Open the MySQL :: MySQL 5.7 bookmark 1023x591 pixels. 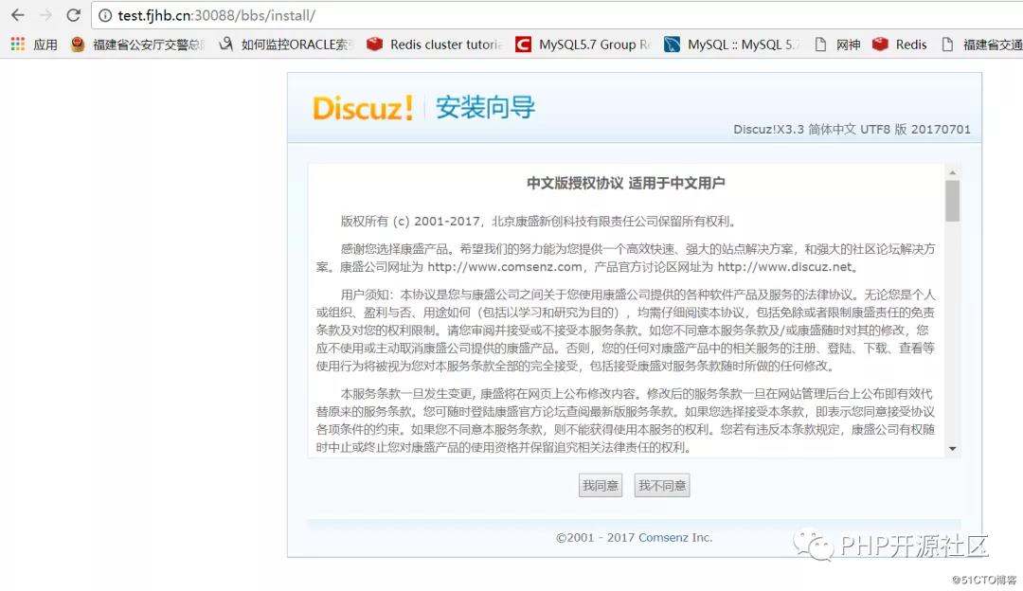[732, 45]
